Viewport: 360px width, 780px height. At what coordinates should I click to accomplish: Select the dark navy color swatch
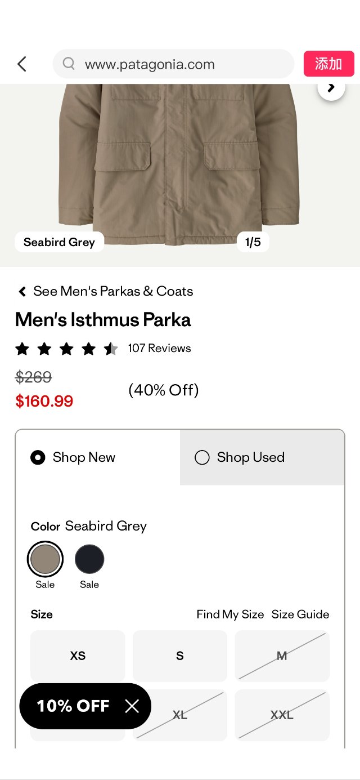coord(89,559)
